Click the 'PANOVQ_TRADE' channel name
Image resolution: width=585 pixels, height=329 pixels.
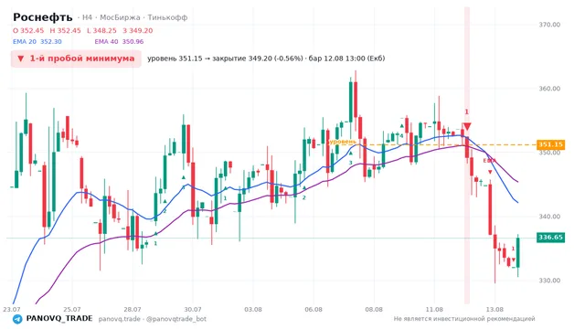coord(59,319)
